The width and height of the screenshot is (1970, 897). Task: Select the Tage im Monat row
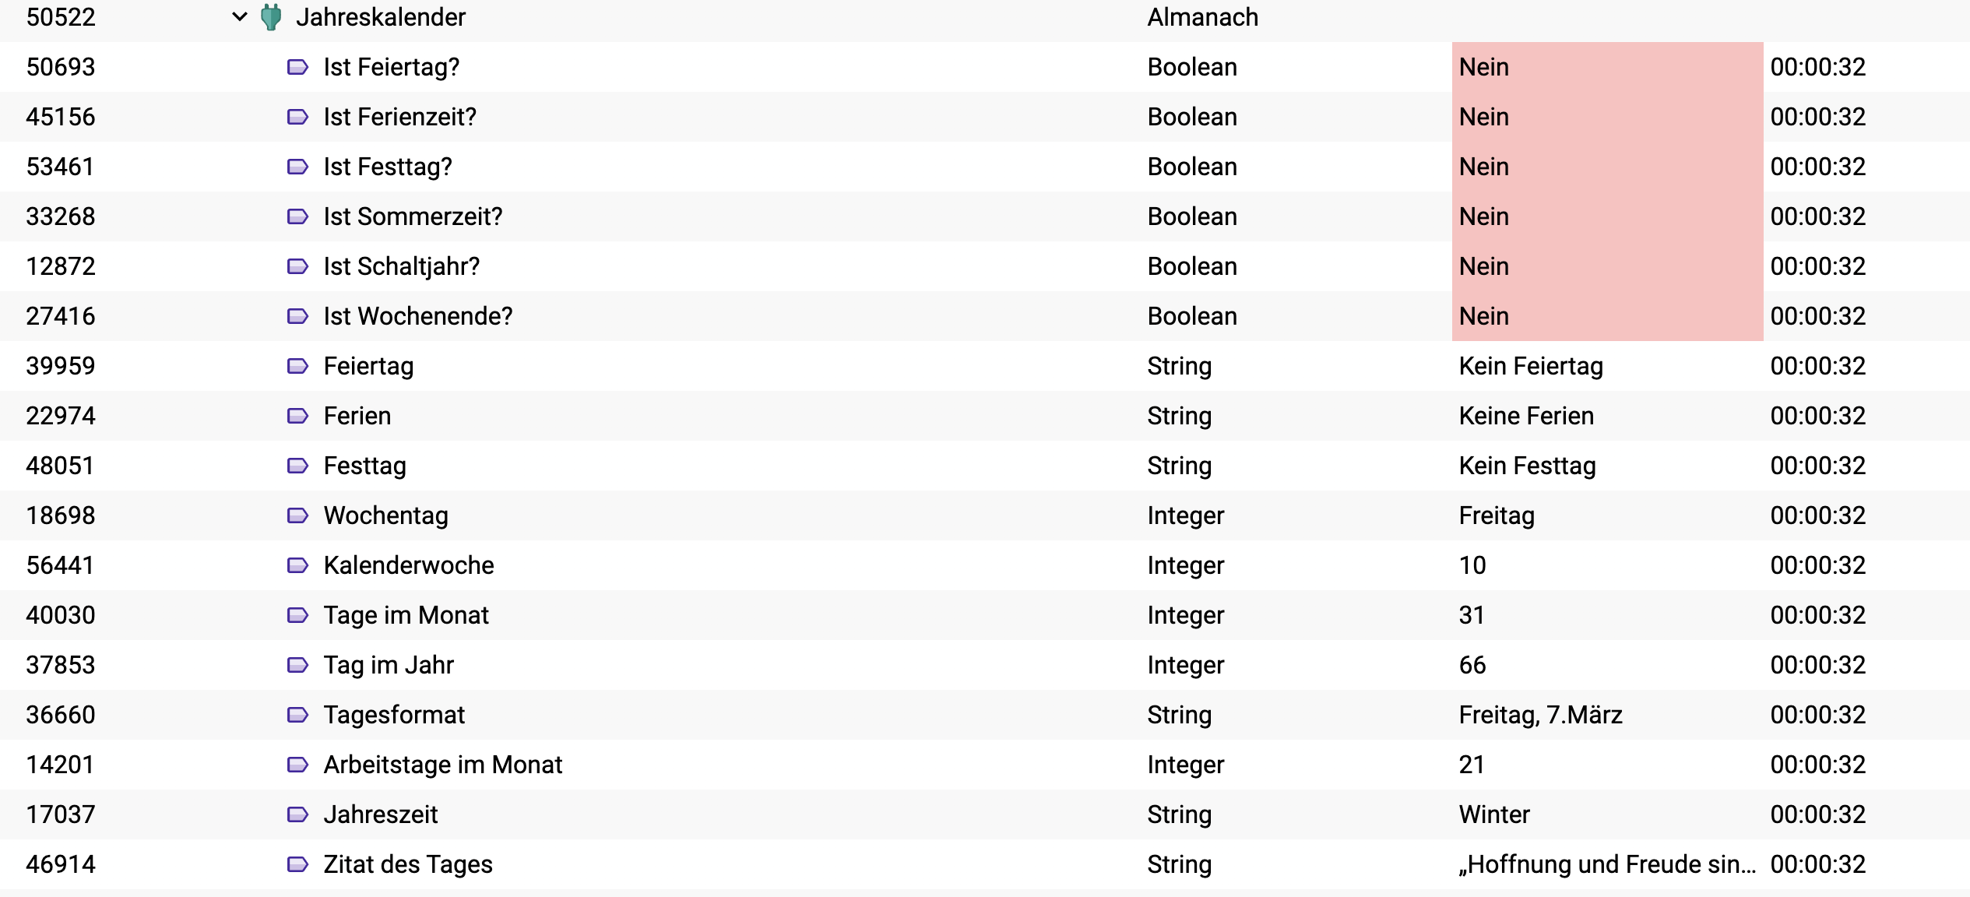[985, 615]
